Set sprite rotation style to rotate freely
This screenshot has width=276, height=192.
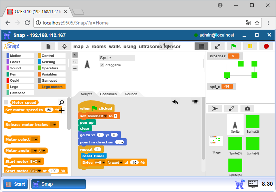[x=75, y=55]
